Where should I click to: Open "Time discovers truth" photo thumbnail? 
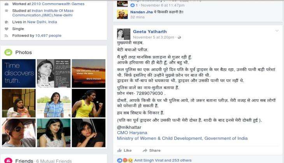pyautogui.click(x=19, y=74)
